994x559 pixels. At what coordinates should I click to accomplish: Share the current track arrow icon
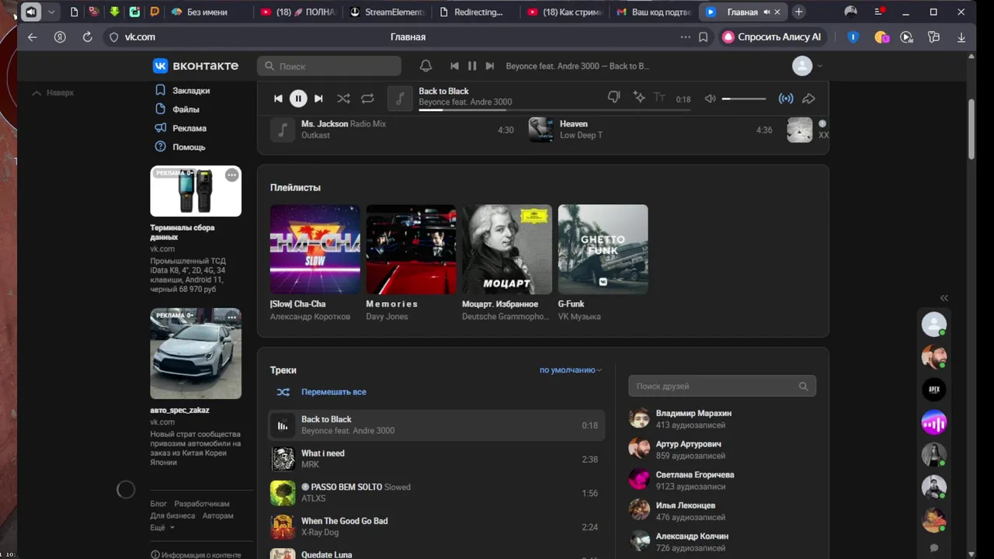click(808, 99)
